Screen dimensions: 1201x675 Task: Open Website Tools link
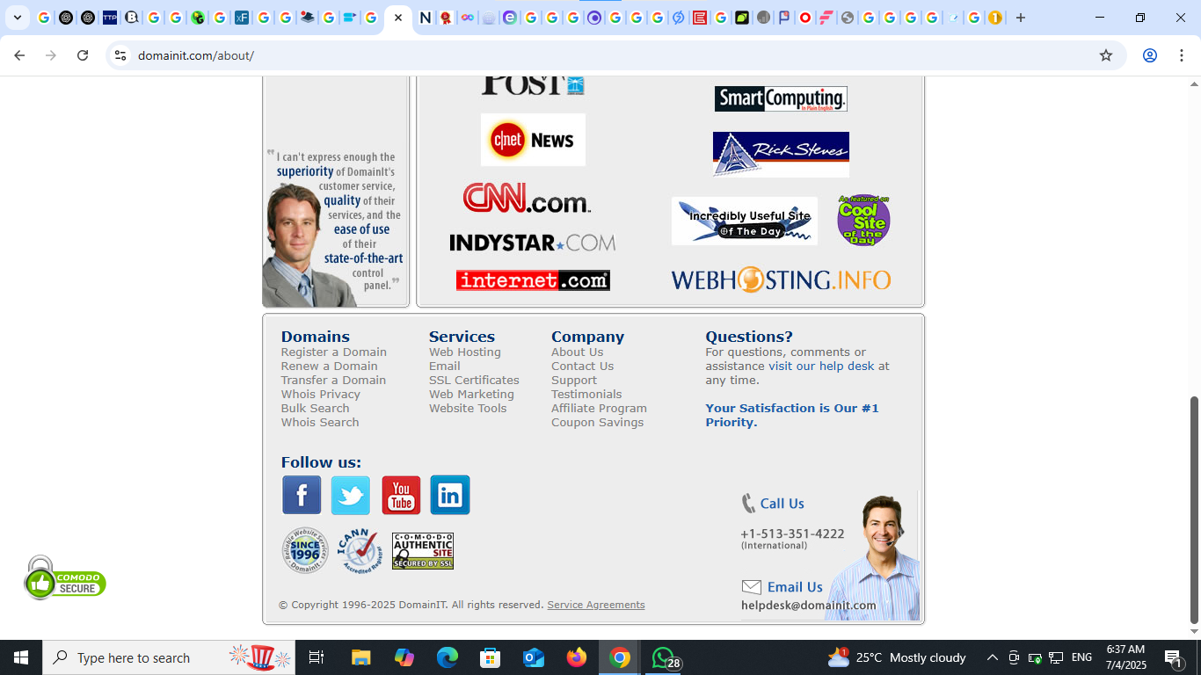(x=468, y=408)
